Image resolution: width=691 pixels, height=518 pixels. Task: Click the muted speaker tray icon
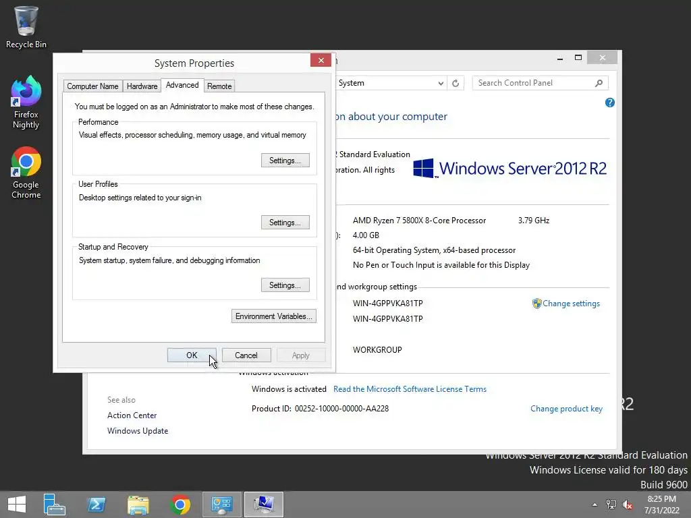click(x=628, y=505)
